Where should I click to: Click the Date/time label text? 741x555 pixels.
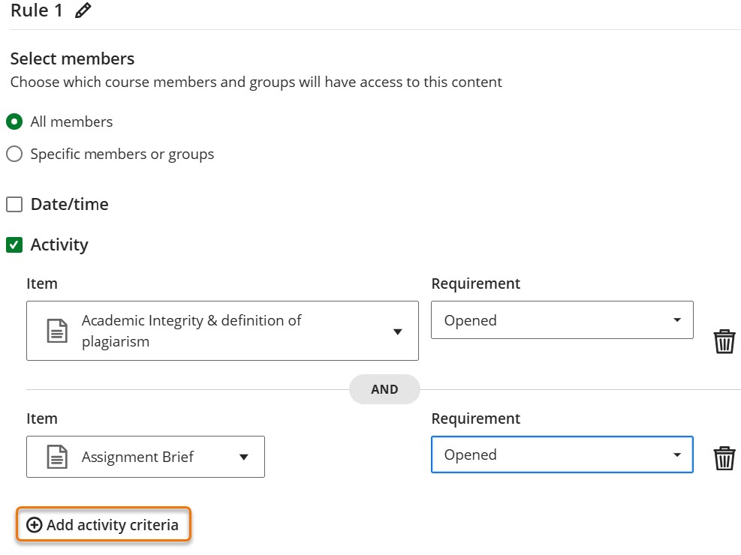click(69, 205)
